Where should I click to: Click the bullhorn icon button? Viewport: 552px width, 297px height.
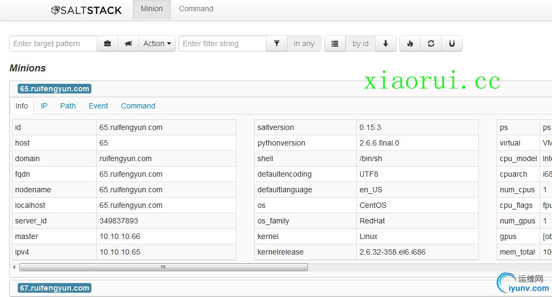coord(128,44)
